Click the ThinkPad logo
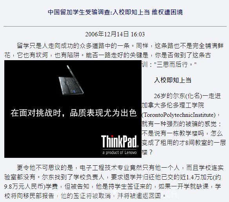 (x=120, y=141)
